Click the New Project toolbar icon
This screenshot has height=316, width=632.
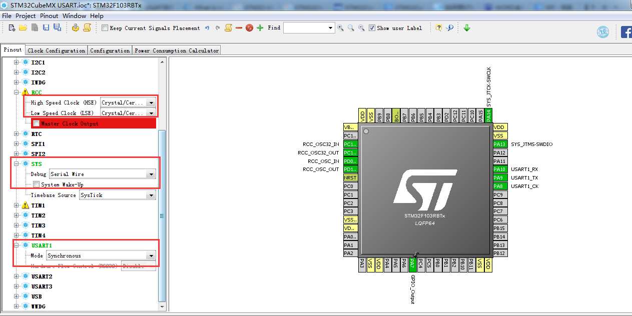pos(12,28)
